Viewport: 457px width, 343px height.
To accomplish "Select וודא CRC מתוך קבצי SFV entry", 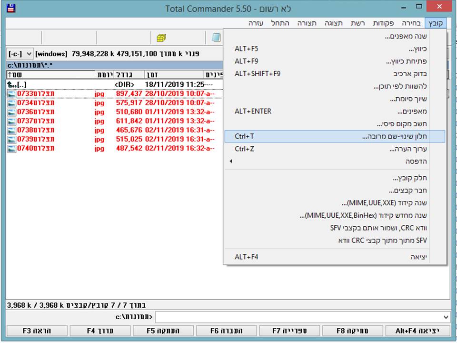I will [335, 241].
